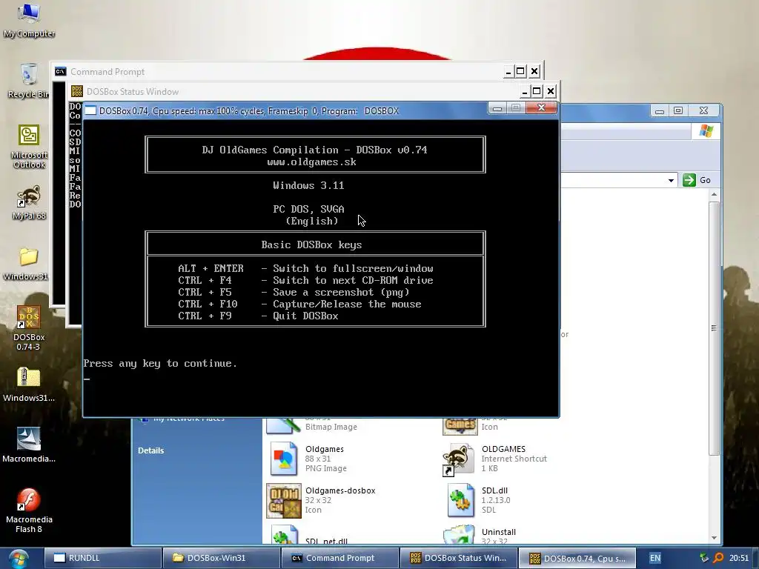The height and width of the screenshot is (569, 759).
Task: Click the network tray icon
Action: (704, 558)
